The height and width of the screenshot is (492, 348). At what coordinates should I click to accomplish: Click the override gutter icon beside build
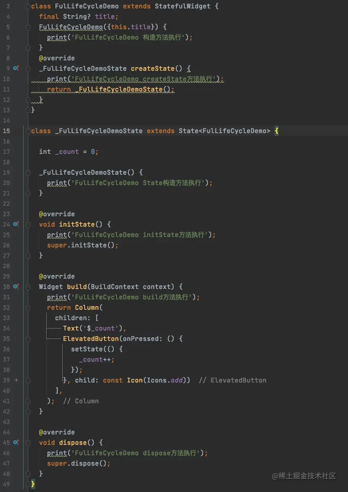coord(16,287)
